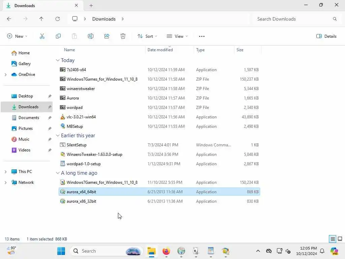Viewport: 345px width, 259px height.
Task: Open the New dropdown menu
Action: point(17,36)
